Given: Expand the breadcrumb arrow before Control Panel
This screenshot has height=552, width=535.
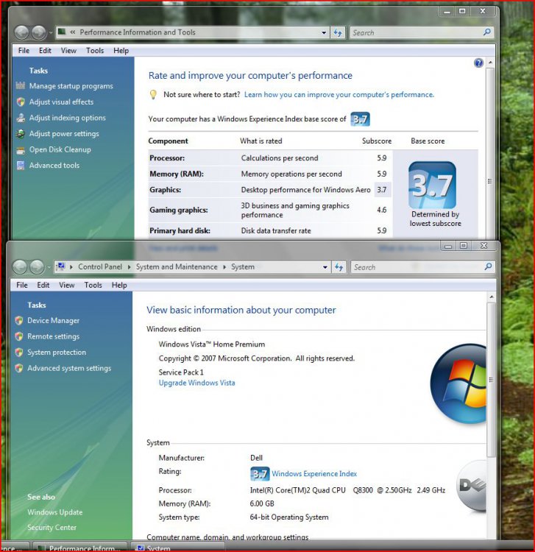Looking at the screenshot, I should click(x=71, y=267).
